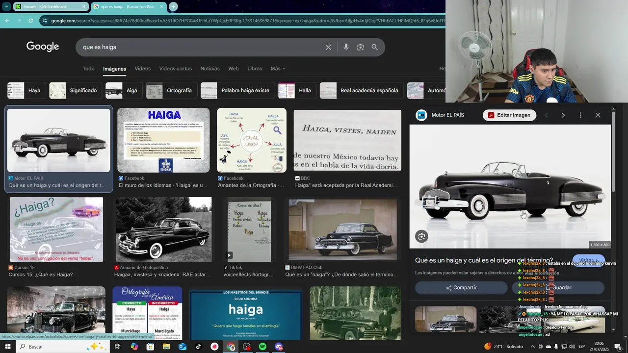Go to the Google logo homepage

point(43,47)
